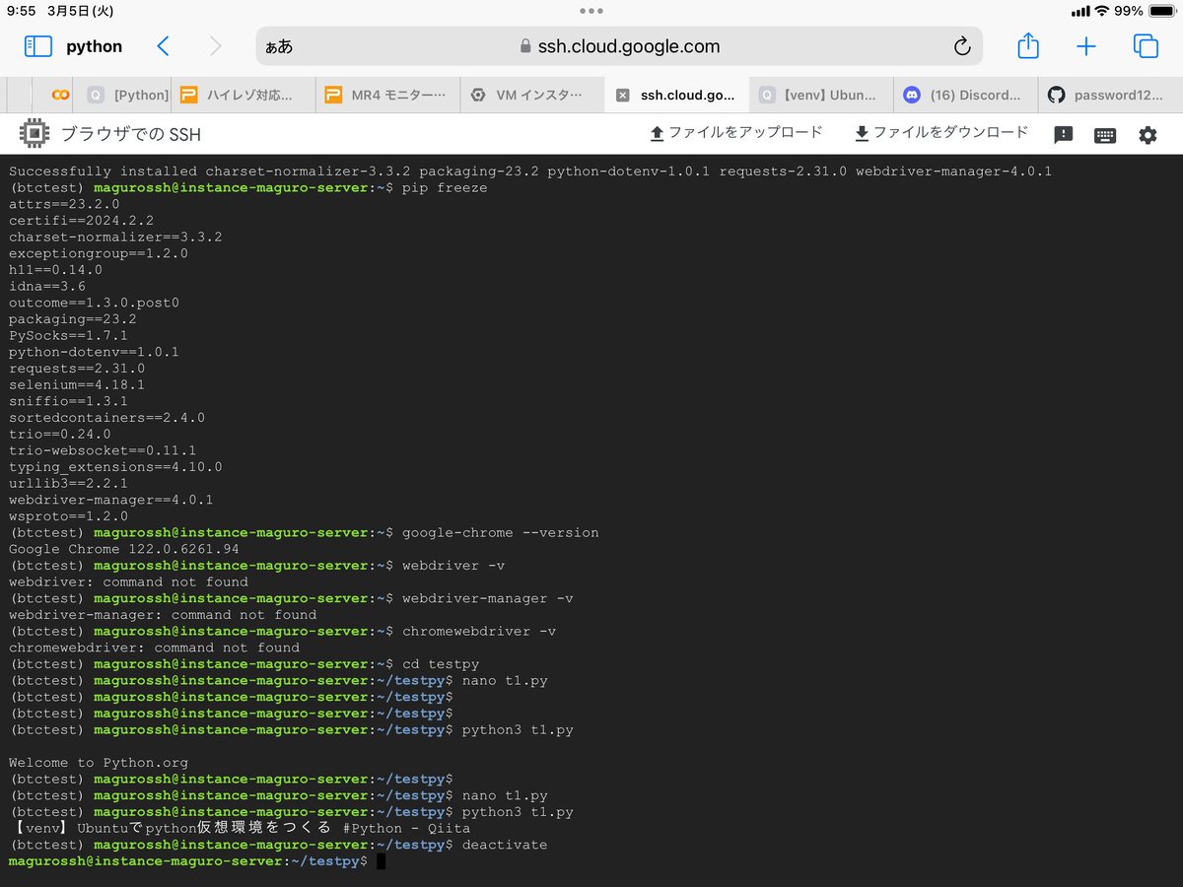Image resolution: width=1183 pixels, height=887 pixels.
Task: Click 'Google Chrome 122.0.6261.94' output line
Action: (x=124, y=549)
